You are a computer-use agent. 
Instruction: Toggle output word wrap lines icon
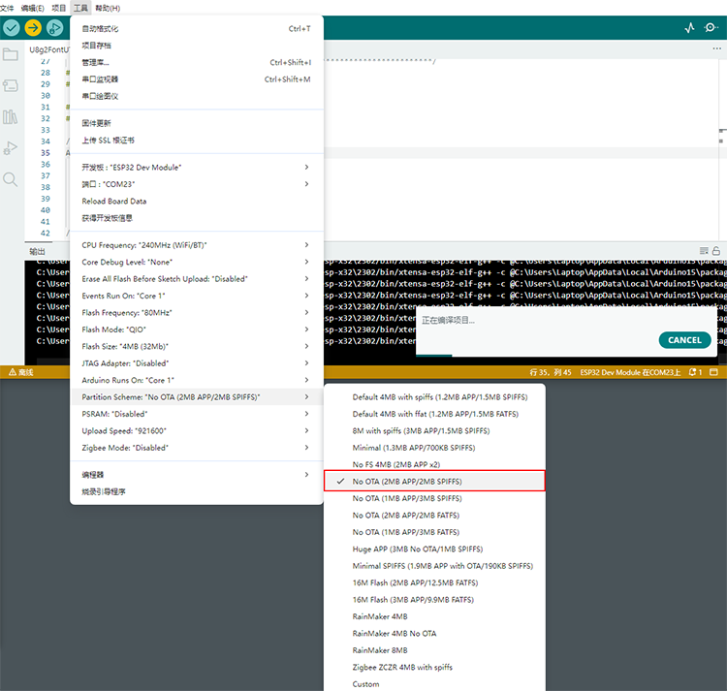(x=704, y=251)
